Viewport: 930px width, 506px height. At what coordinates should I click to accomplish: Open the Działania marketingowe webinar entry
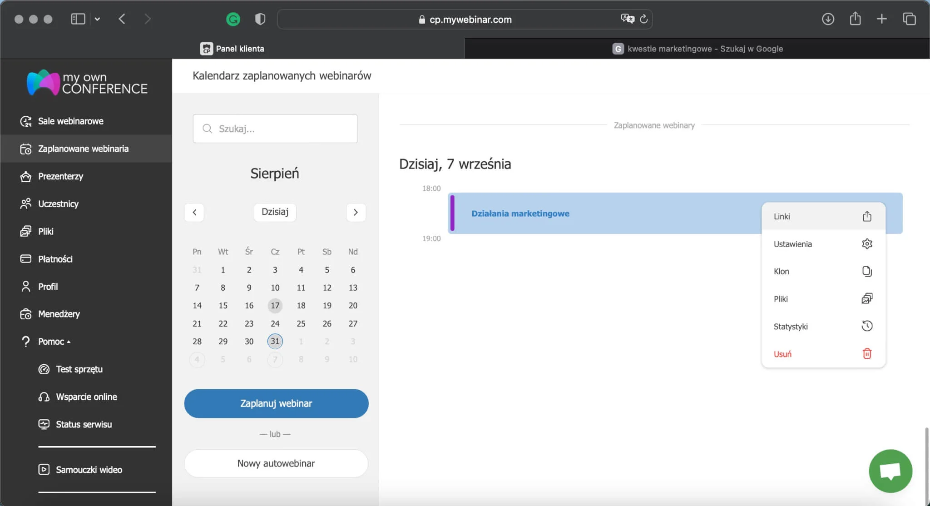tap(520, 213)
